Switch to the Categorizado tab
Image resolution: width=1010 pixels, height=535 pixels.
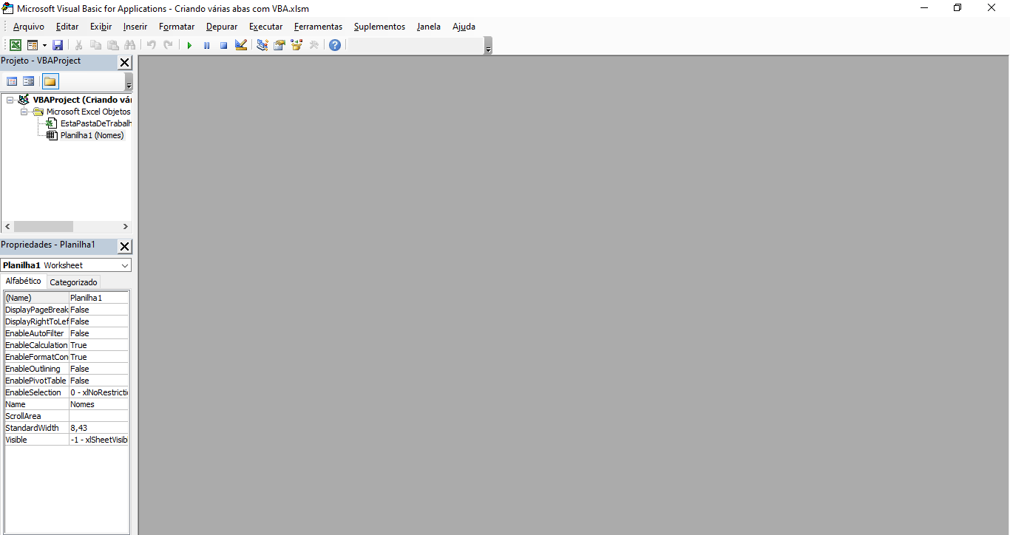click(73, 282)
